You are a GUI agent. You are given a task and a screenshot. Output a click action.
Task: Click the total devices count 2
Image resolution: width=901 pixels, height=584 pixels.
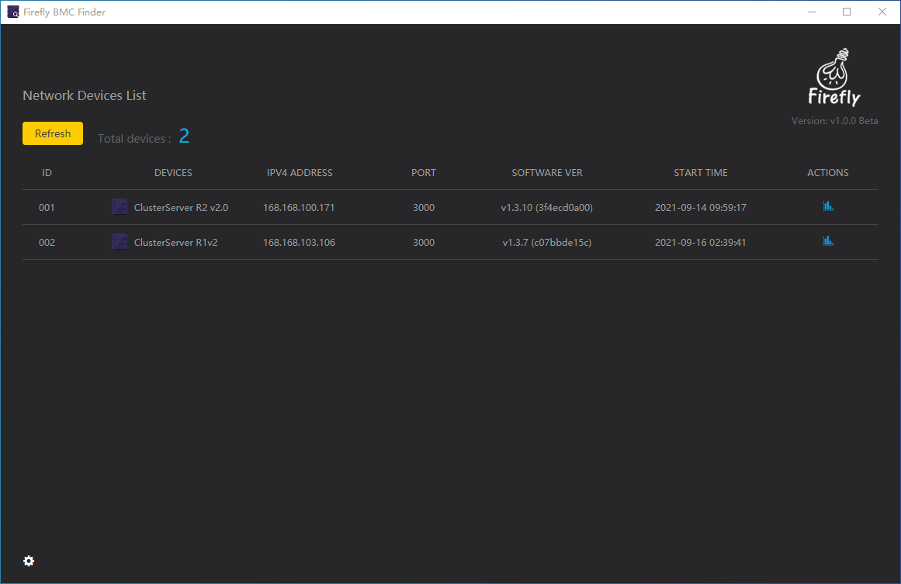pyautogui.click(x=184, y=136)
